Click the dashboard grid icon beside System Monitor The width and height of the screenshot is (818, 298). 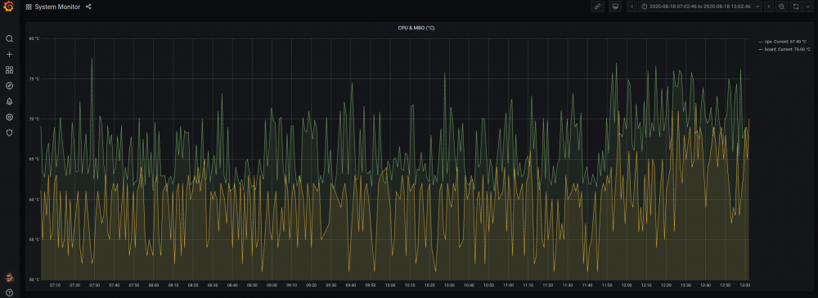29,7
